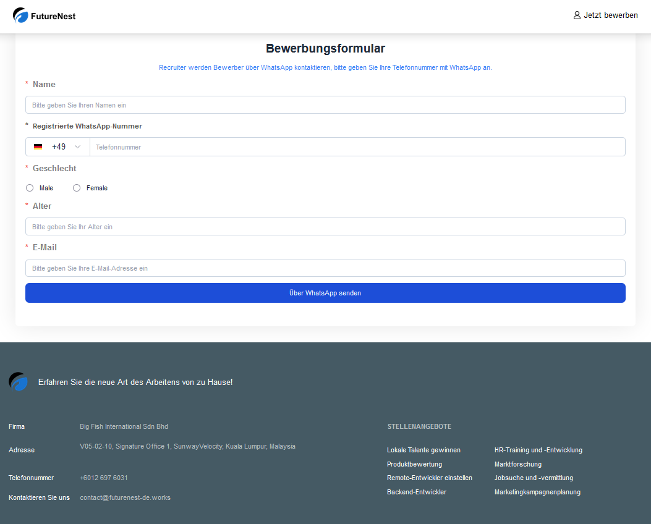Open HR-Training und -Entwicklung link
Viewport: 651px width, 524px height.
[538, 450]
